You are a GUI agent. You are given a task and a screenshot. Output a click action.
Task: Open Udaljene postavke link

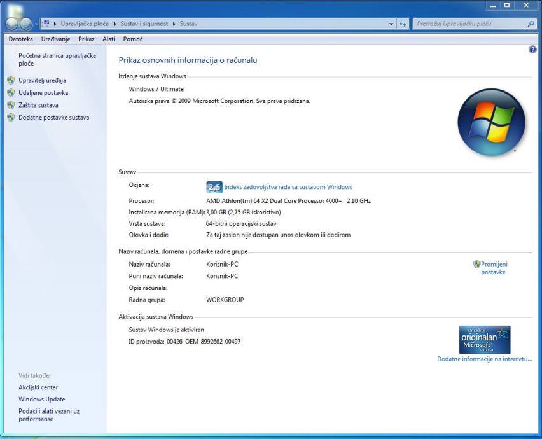pos(43,93)
